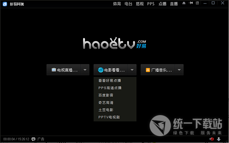
Task: Choose 土豆电影 menu item
Action: pos(115,110)
